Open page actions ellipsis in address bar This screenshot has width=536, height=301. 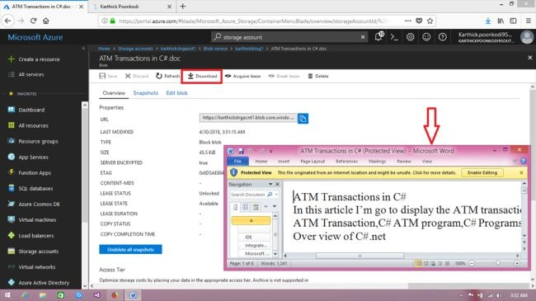coord(408,21)
